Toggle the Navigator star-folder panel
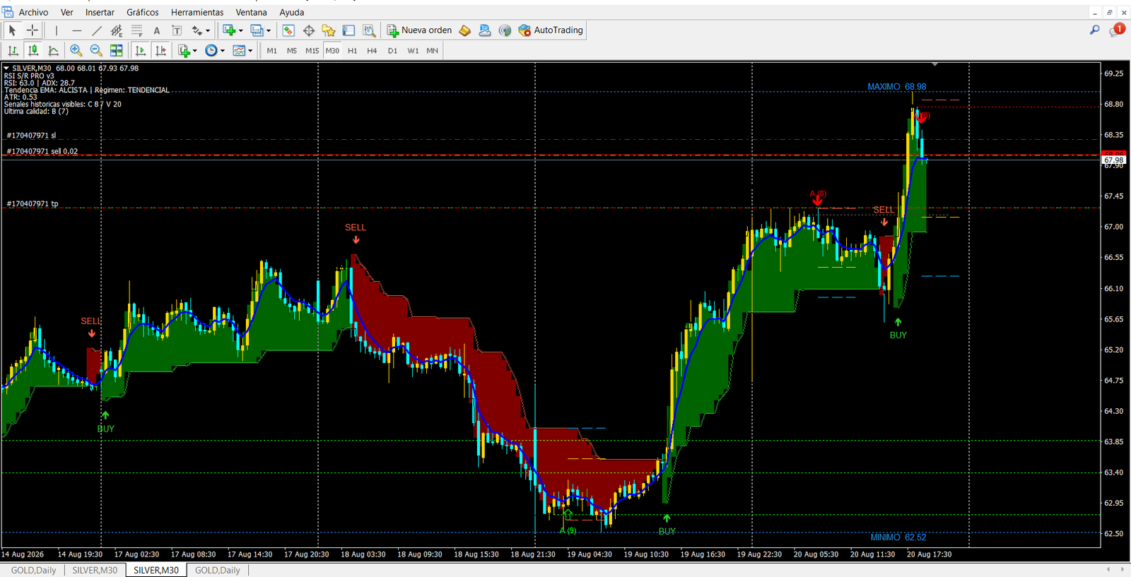1131x577 pixels. point(329,30)
